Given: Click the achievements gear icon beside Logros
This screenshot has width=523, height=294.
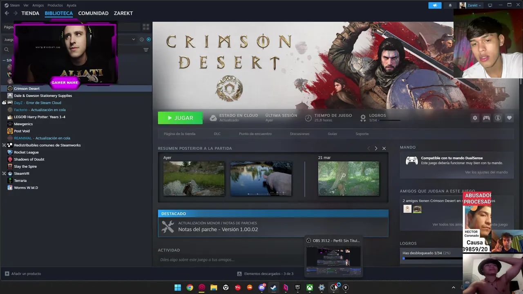Looking at the screenshot, I should coord(363,118).
